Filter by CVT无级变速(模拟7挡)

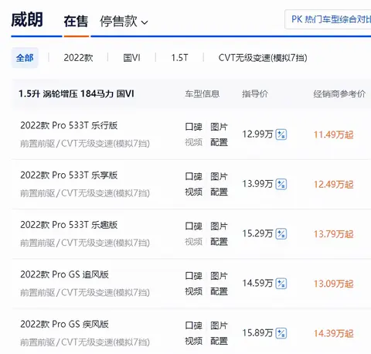[x=263, y=58]
